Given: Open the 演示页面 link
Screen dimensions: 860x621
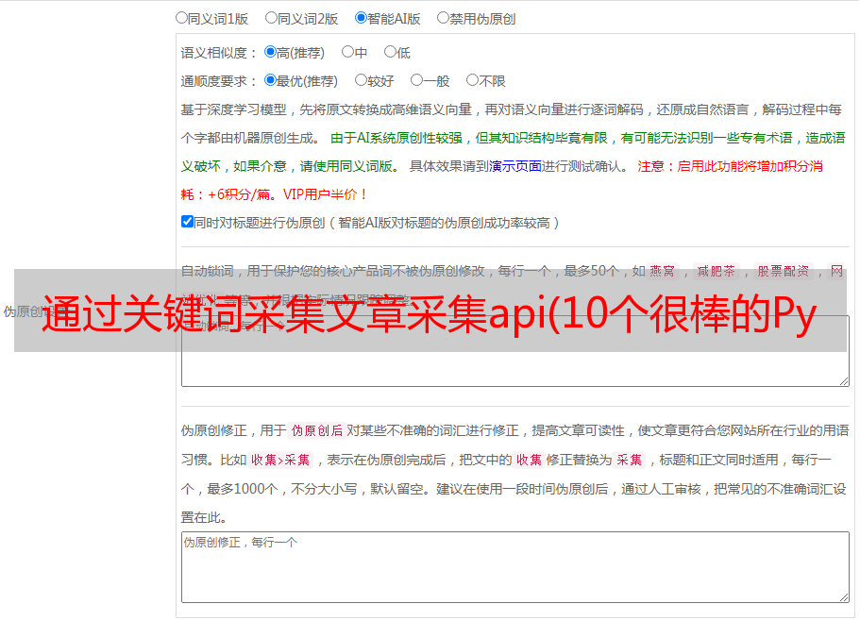Looking at the screenshot, I should click(x=514, y=166).
